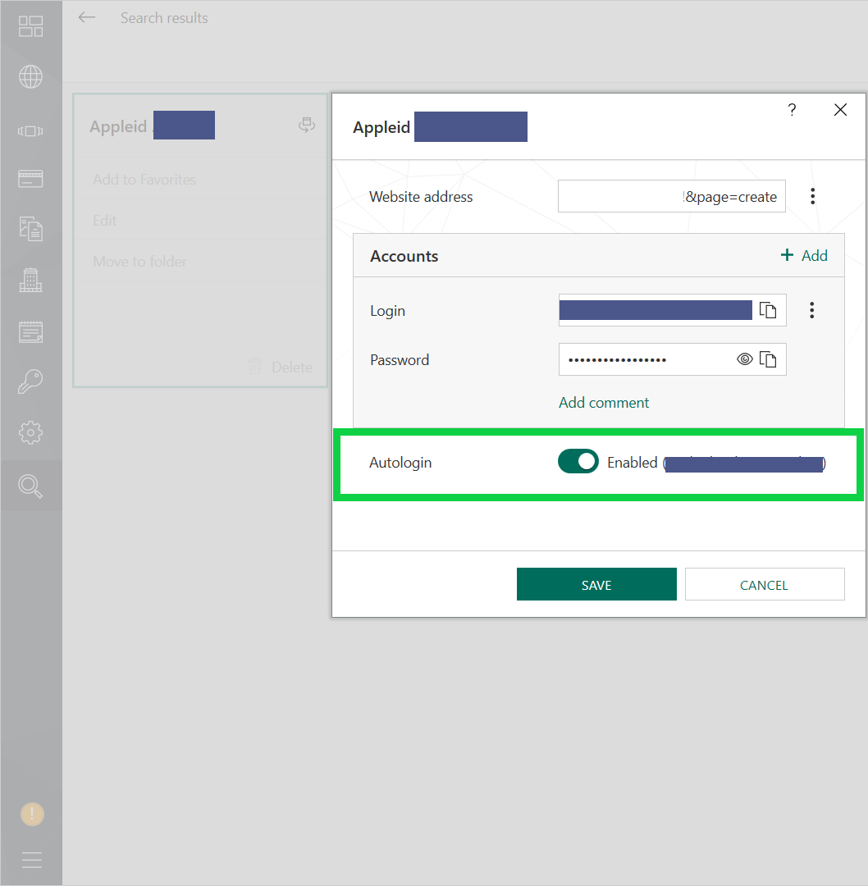Screen dimensions: 868x886
Task: Open the Documents icon in sidebar
Action: coord(30,229)
